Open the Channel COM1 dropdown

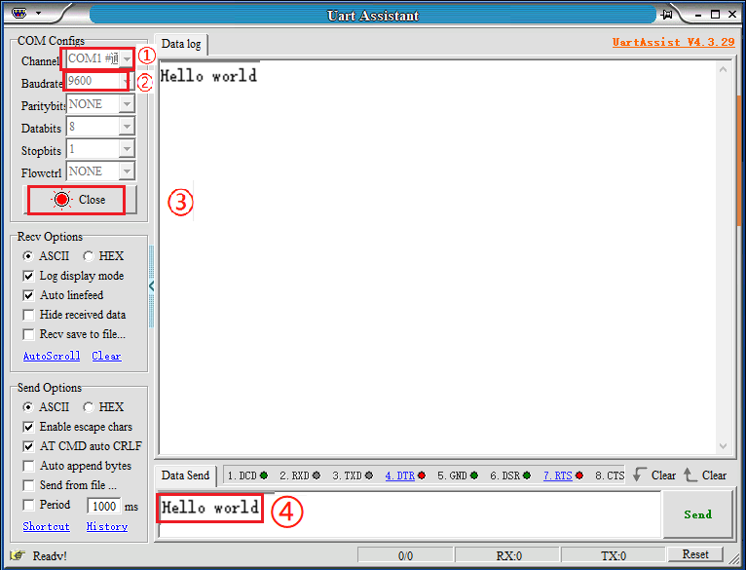click(x=126, y=59)
